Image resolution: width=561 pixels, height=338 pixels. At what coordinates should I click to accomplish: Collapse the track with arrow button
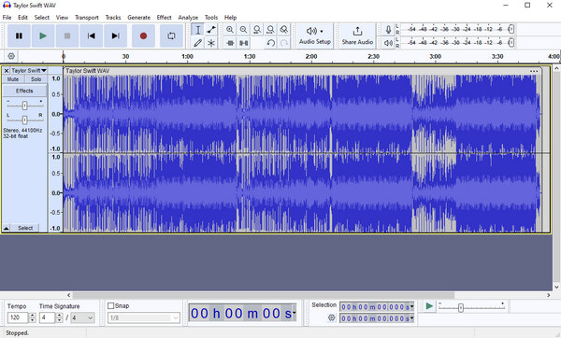point(7,228)
